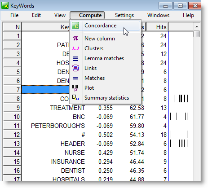Click the 46.44 value in INSURANCE row
This screenshot has width=208, height=188.
pyautogui.click(x=137, y=162)
